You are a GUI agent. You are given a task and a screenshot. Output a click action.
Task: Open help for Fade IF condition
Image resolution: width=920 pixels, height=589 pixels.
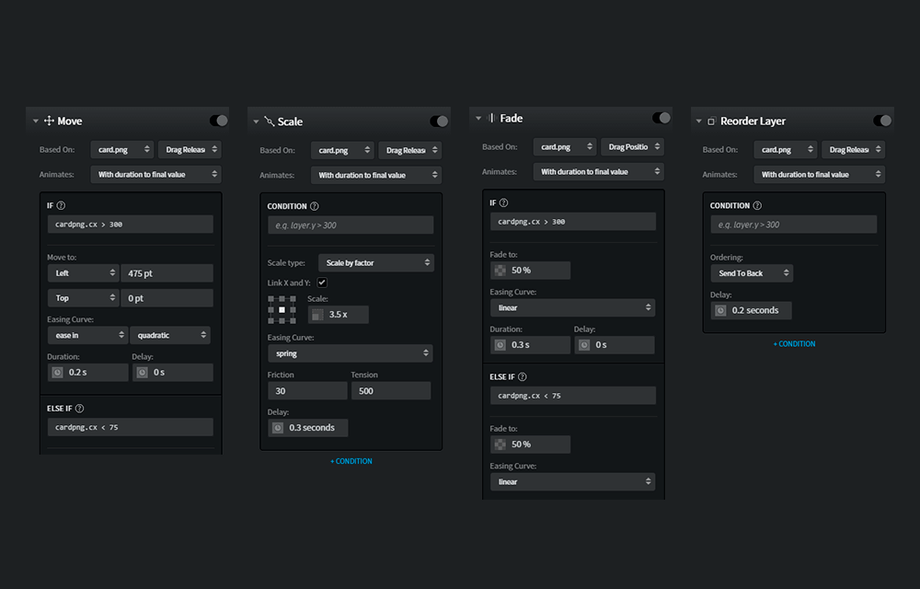tap(503, 203)
